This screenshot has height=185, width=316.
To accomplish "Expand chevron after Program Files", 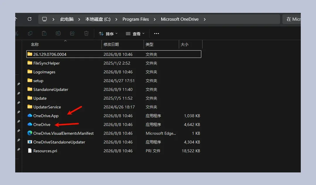I will 154,19.
